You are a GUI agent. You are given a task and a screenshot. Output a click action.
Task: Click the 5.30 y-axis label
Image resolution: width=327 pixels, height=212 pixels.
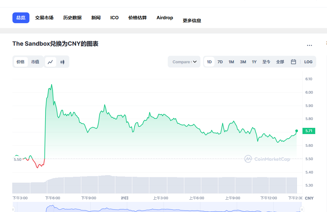pyautogui.click(x=309, y=185)
